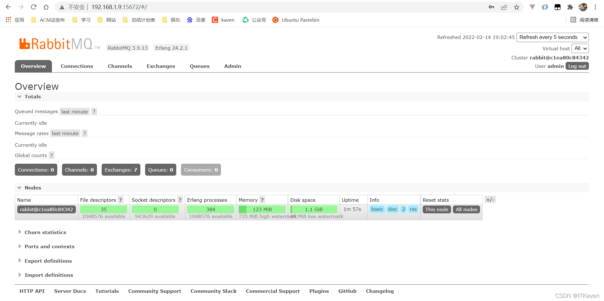
Task: Select This node for reset stats
Action: point(437,209)
